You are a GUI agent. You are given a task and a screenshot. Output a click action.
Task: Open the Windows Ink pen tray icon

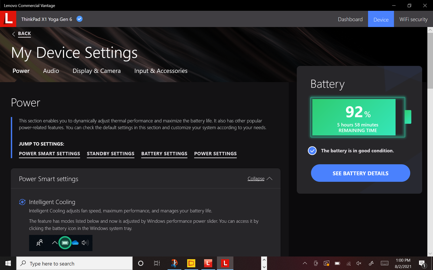coord(371,263)
